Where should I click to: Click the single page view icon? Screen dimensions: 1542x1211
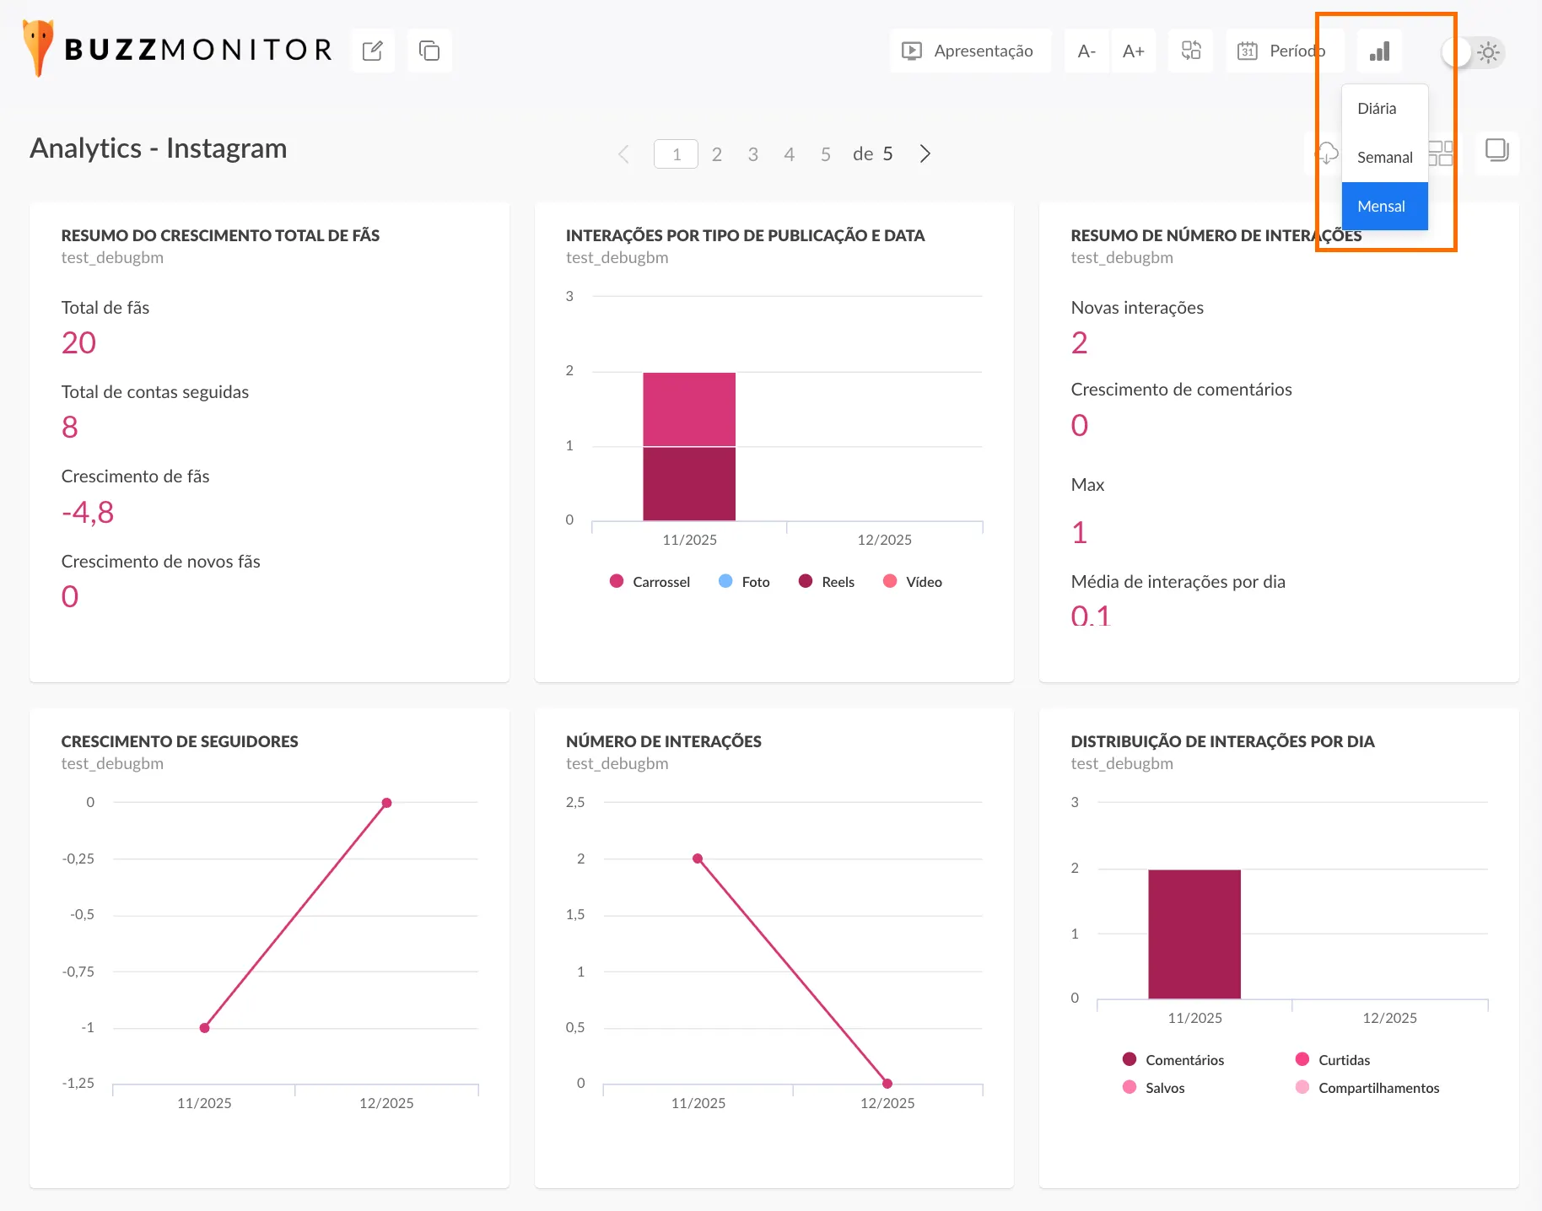click(x=1496, y=152)
